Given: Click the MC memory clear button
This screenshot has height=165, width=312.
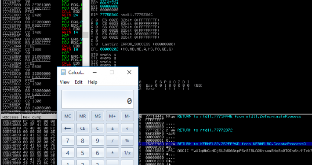Looking at the screenshot, I should pyautogui.click(x=68, y=116).
